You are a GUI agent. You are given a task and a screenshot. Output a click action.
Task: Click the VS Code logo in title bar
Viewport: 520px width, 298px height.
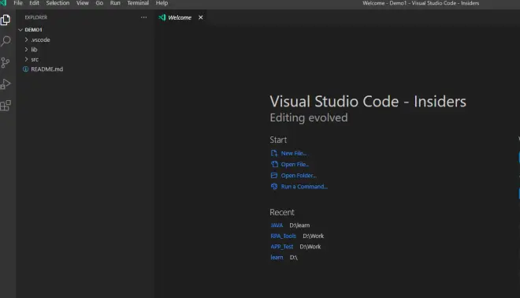click(x=3, y=3)
